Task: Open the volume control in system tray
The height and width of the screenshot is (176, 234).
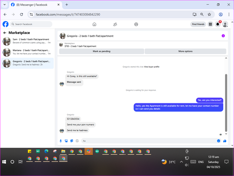Action: 187,165
